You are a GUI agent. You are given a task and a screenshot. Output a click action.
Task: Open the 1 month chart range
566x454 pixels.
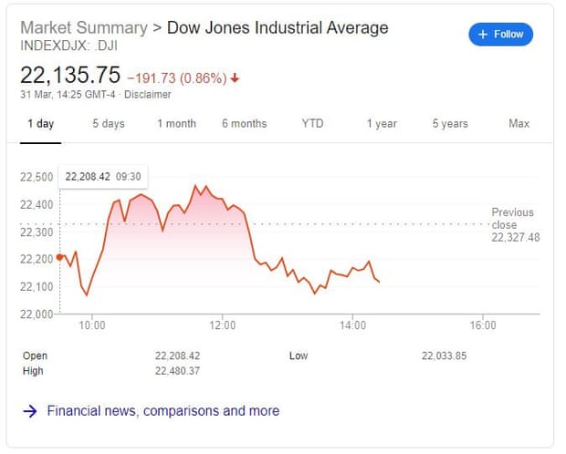pos(176,124)
